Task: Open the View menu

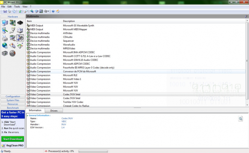Action: click(25, 7)
